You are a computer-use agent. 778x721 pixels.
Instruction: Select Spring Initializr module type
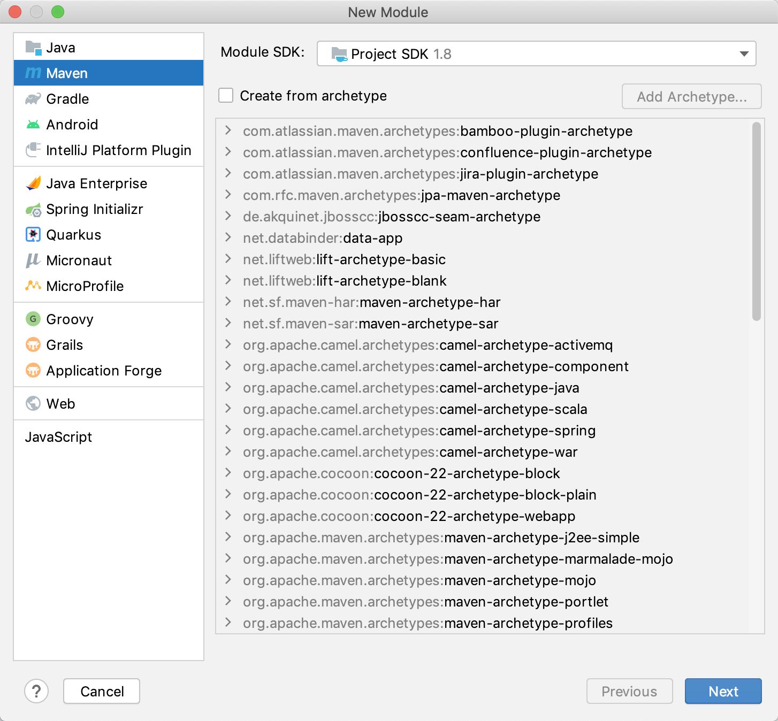109,209
